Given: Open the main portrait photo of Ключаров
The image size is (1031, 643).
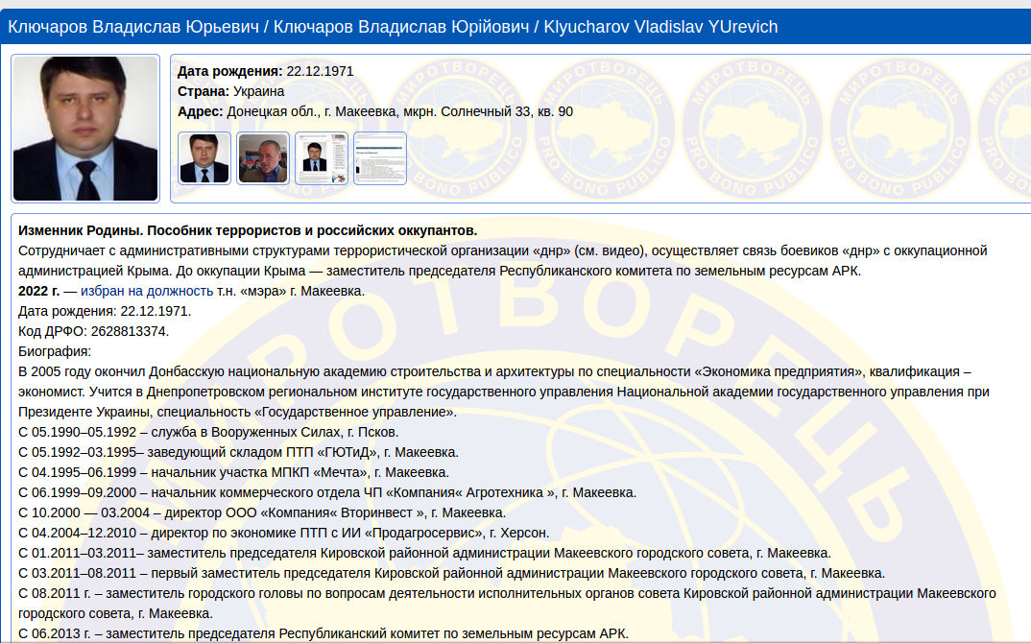Looking at the screenshot, I should (85, 129).
